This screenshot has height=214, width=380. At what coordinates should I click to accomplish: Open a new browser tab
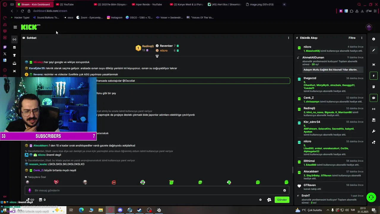pos(284,4)
